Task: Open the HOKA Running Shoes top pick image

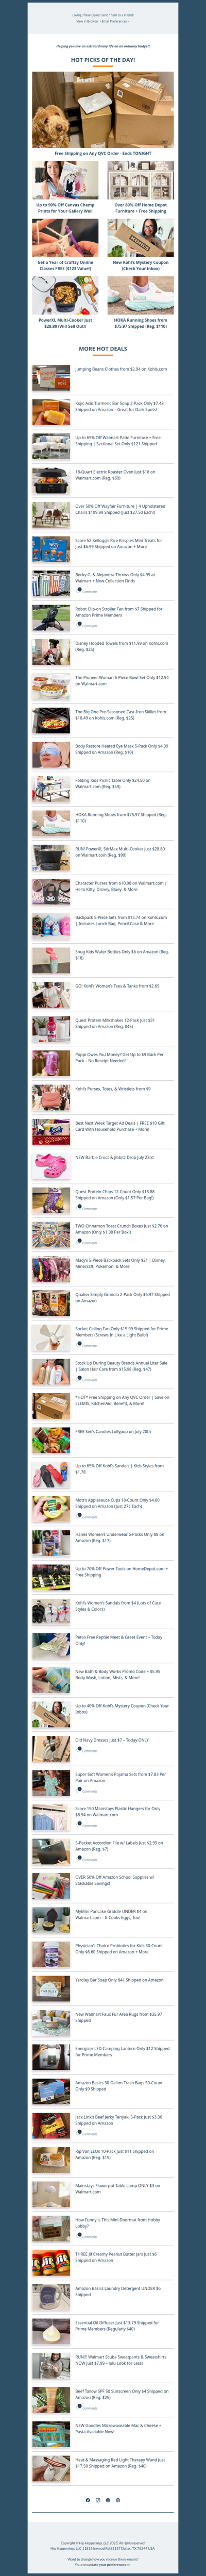Action: click(x=140, y=297)
